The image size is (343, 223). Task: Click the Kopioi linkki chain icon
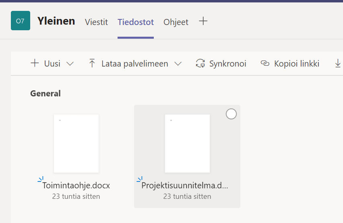265,63
